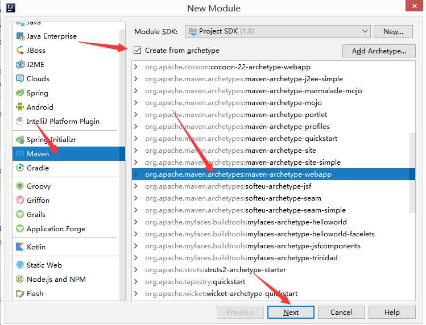Select Gradle in module type list
The width and height of the screenshot is (426, 325).
(66, 168)
